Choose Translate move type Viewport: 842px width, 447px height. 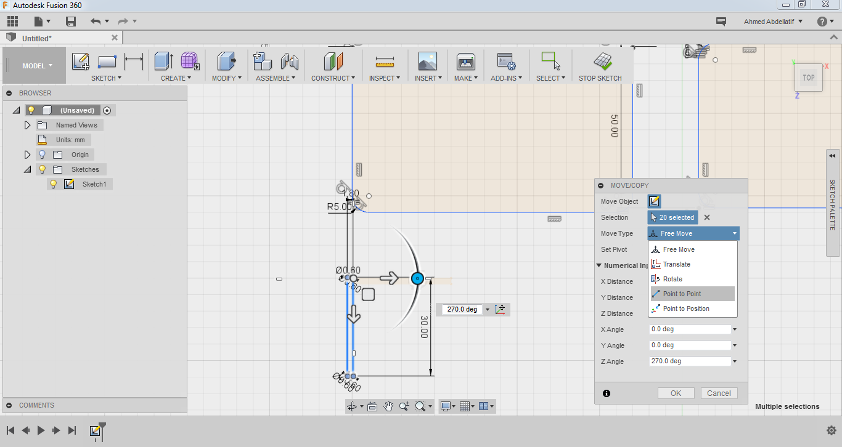click(693, 264)
